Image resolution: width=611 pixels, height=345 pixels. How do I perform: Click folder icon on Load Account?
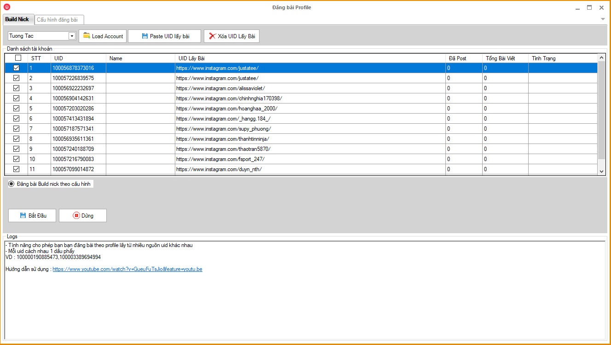(86, 36)
